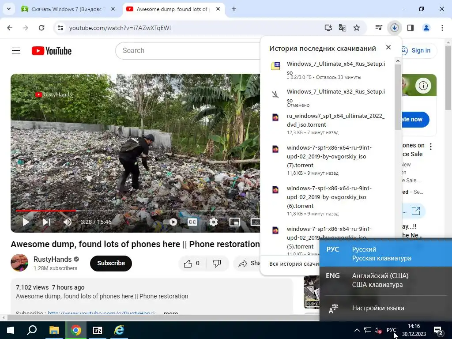Toggle closed captions in player
The width and height of the screenshot is (452, 339).
(x=192, y=222)
